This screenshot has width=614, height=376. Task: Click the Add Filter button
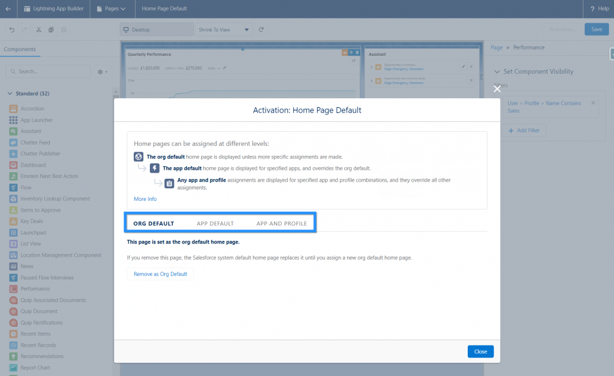[x=524, y=130]
